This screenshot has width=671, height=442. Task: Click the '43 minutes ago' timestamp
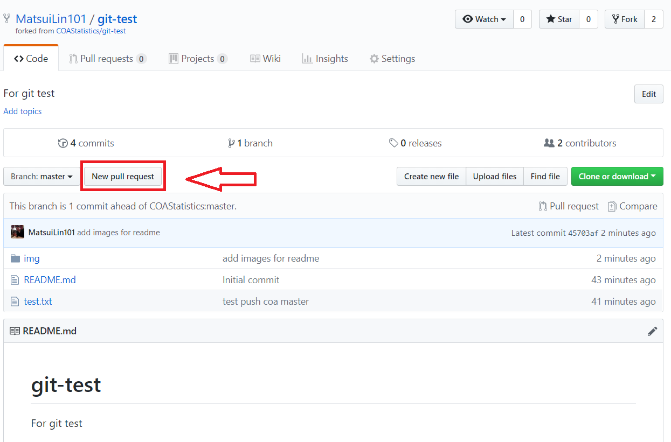tap(624, 280)
